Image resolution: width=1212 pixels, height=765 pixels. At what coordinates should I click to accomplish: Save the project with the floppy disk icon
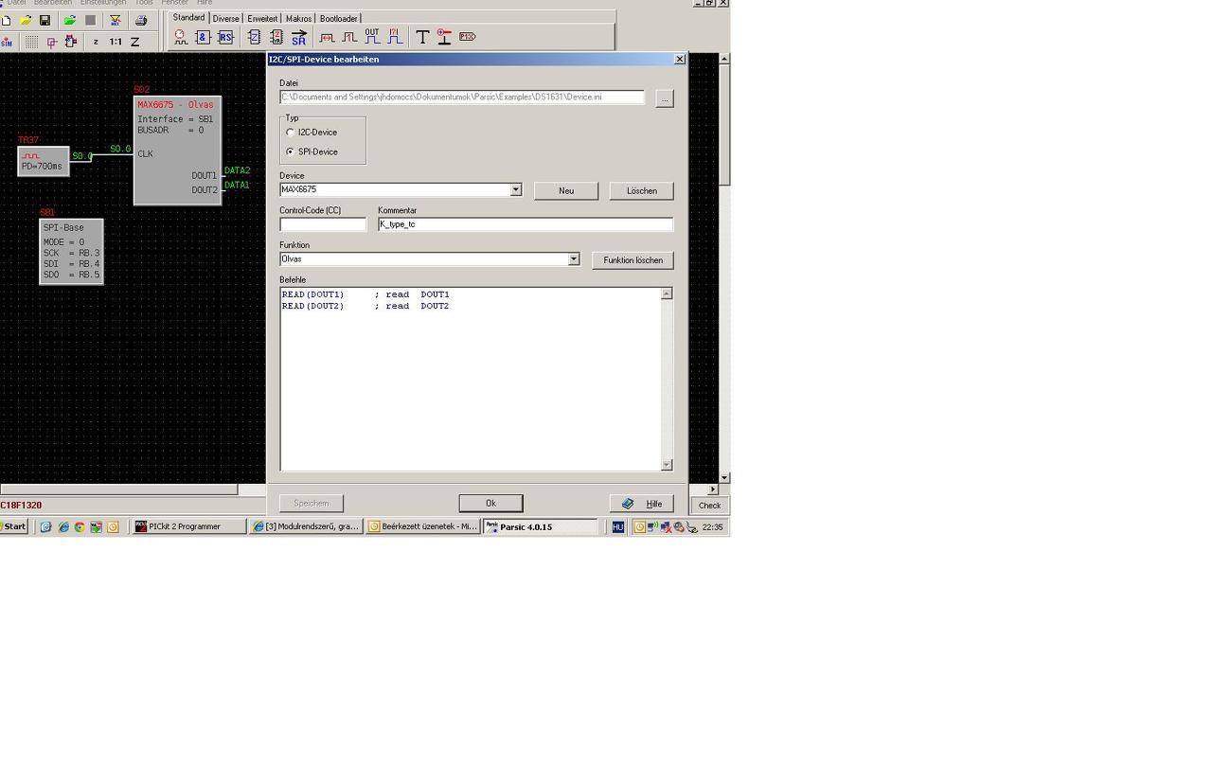[45, 20]
